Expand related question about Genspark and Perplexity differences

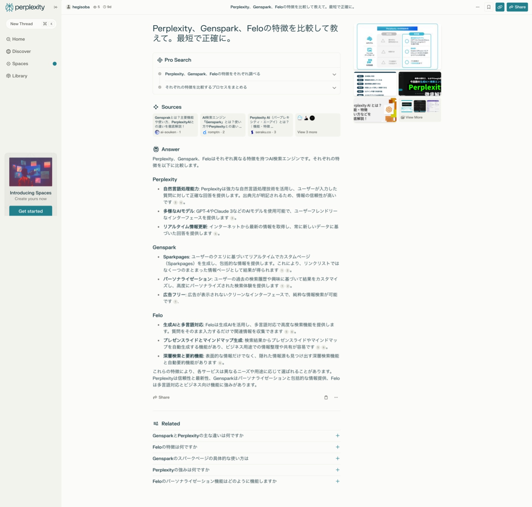[247, 436]
